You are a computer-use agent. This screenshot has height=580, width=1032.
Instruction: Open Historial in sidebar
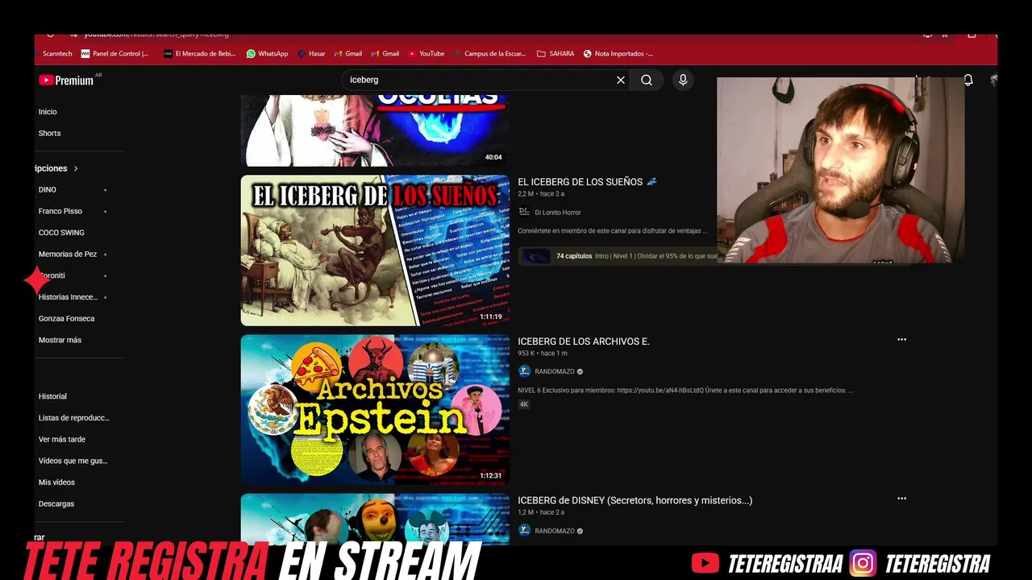coord(52,396)
